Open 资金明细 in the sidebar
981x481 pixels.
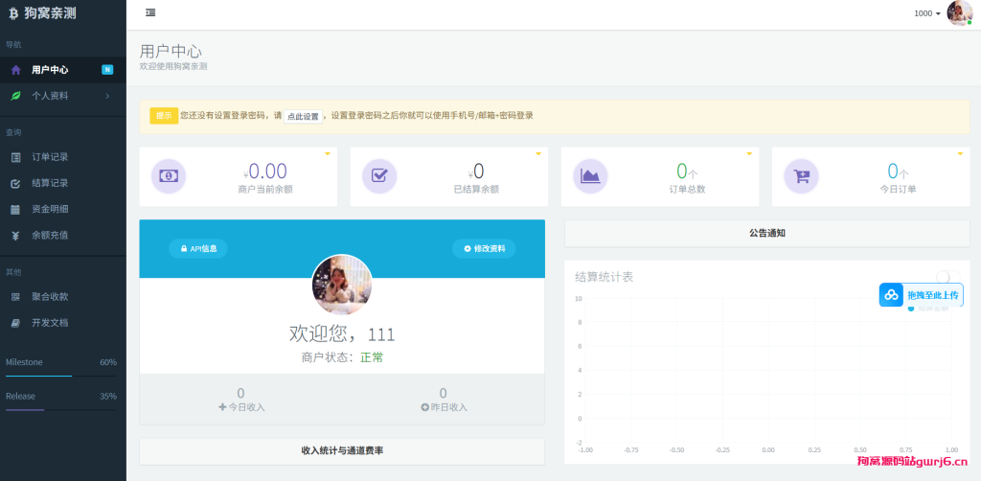[x=62, y=209]
